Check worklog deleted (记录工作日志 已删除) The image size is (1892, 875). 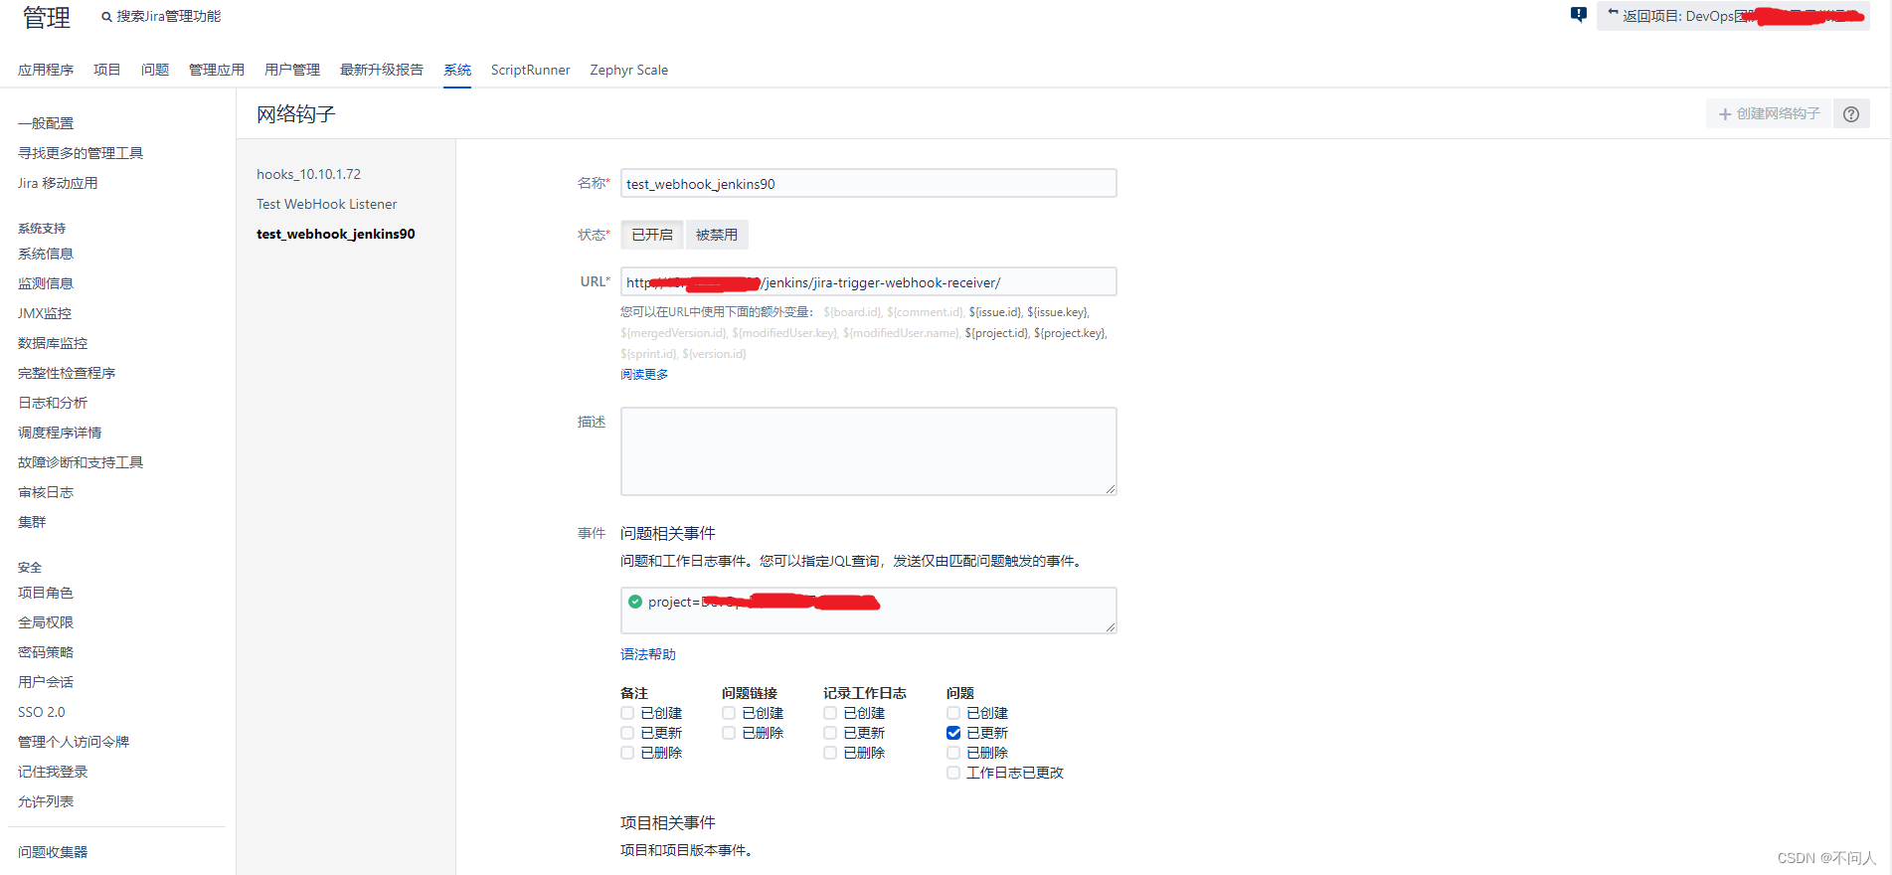click(x=830, y=753)
